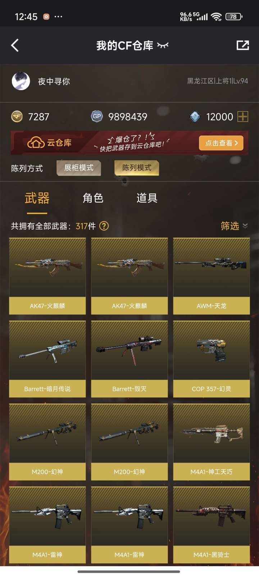Open the weapon count help question icon
Screen dimensions: 259x577
[x=104, y=226]
